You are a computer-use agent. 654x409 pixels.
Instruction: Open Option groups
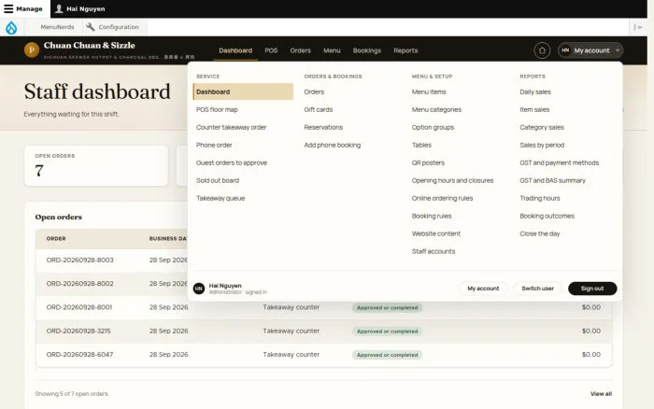coord(433,127)
